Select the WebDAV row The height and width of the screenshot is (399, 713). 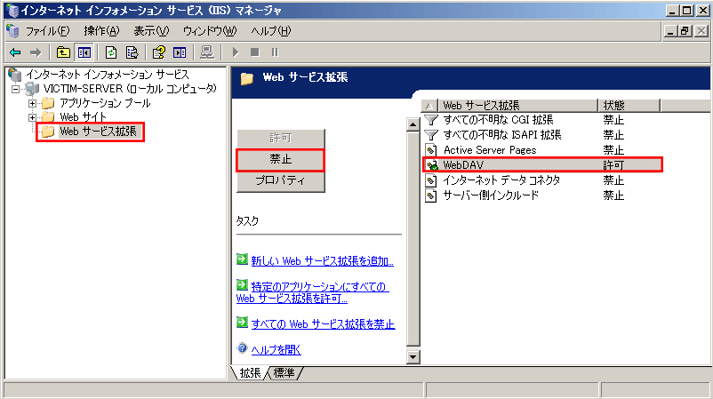(x=542, y=165)
